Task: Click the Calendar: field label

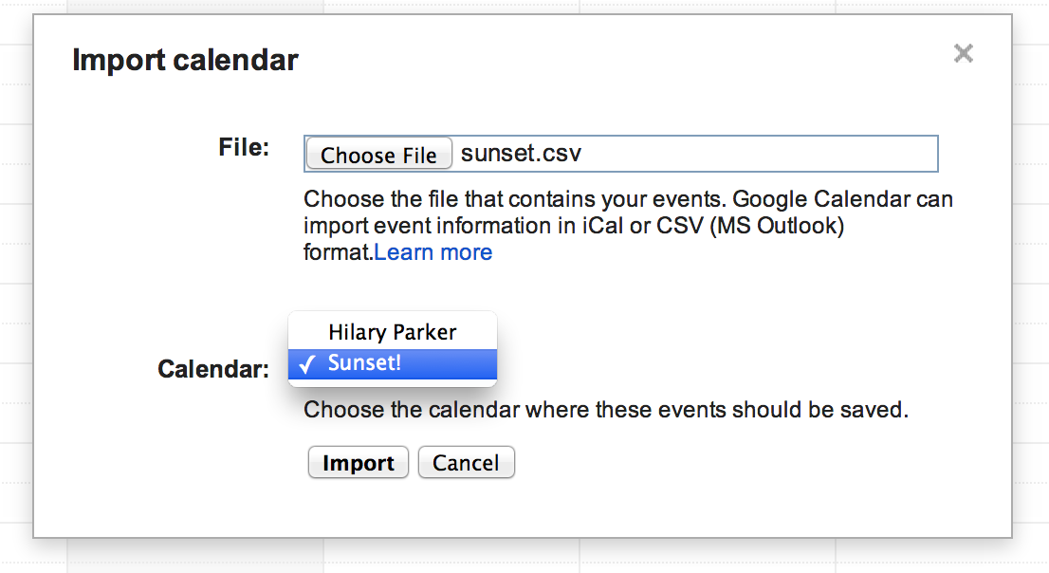Action: coord(213,369)
